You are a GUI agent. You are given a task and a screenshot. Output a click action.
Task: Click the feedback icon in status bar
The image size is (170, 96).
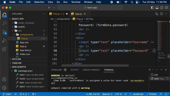tap(161, 94)
